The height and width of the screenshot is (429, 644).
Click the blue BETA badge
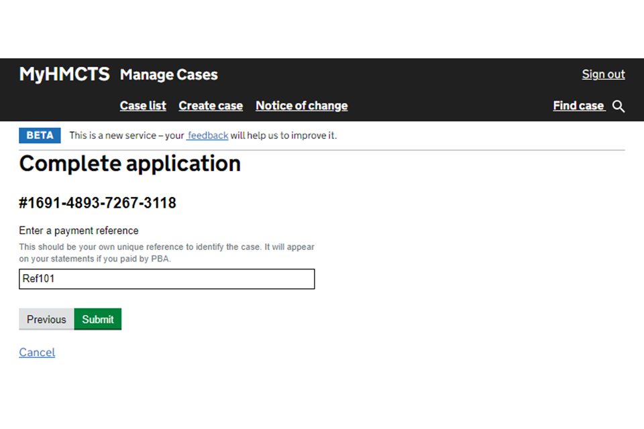click(x=40, y=135)
